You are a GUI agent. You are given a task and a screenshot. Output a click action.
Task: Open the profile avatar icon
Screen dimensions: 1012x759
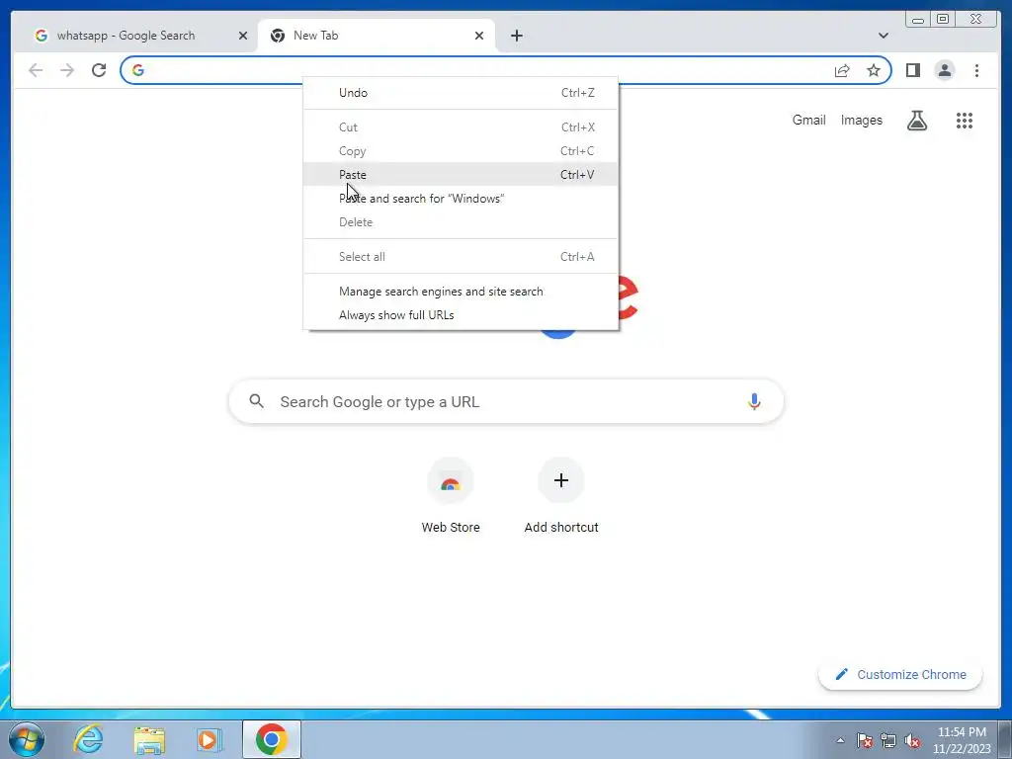[x=944, y=70]
